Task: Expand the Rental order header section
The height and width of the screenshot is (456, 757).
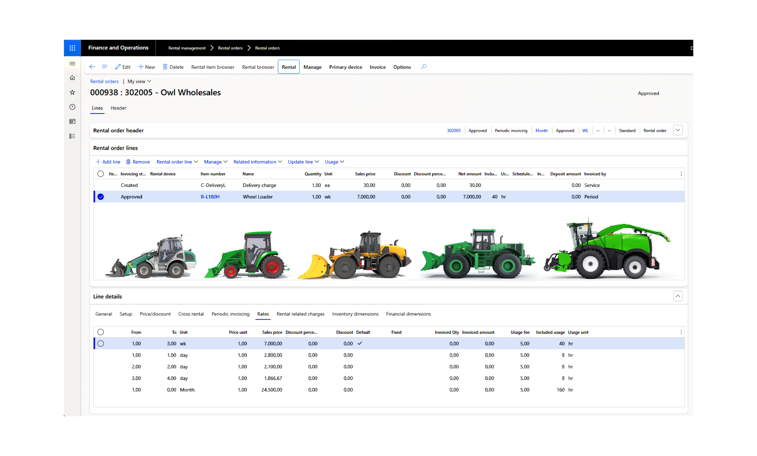Action: (678, 130)
